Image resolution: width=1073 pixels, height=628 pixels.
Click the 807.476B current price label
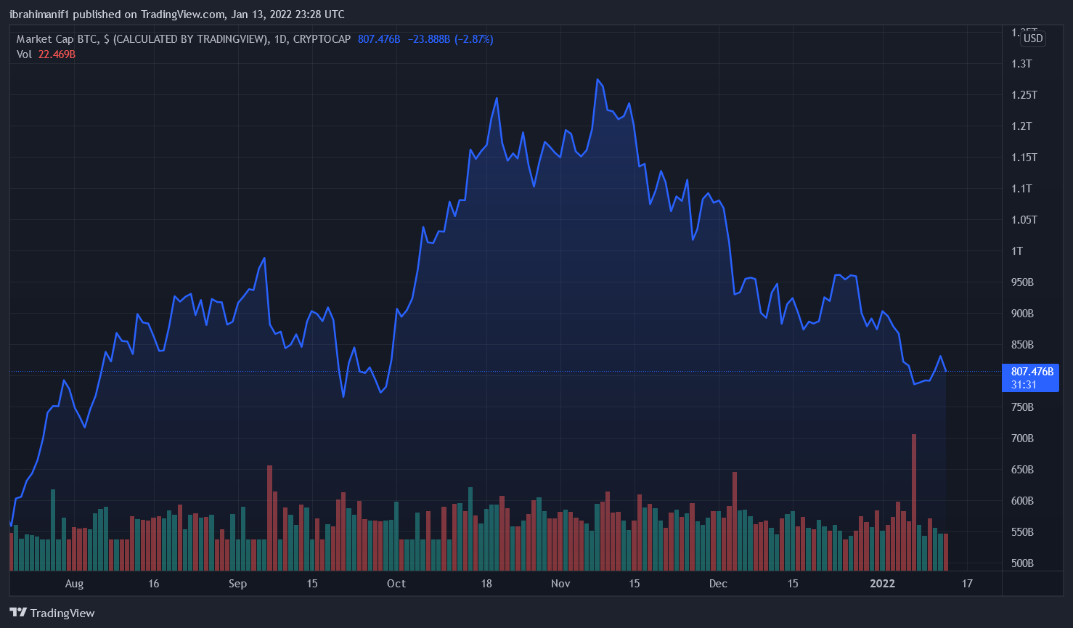click(1031, 372)
